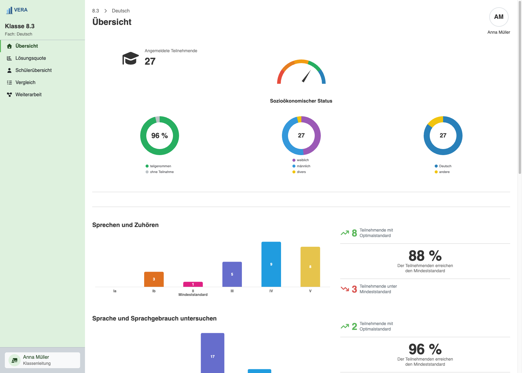Toggle the weiblich legend entry
522x373 pixels.
(300, 160)
